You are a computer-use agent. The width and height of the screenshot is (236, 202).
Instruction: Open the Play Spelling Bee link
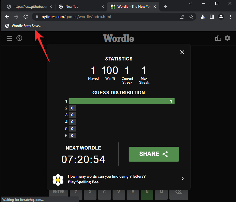point(83,182)
